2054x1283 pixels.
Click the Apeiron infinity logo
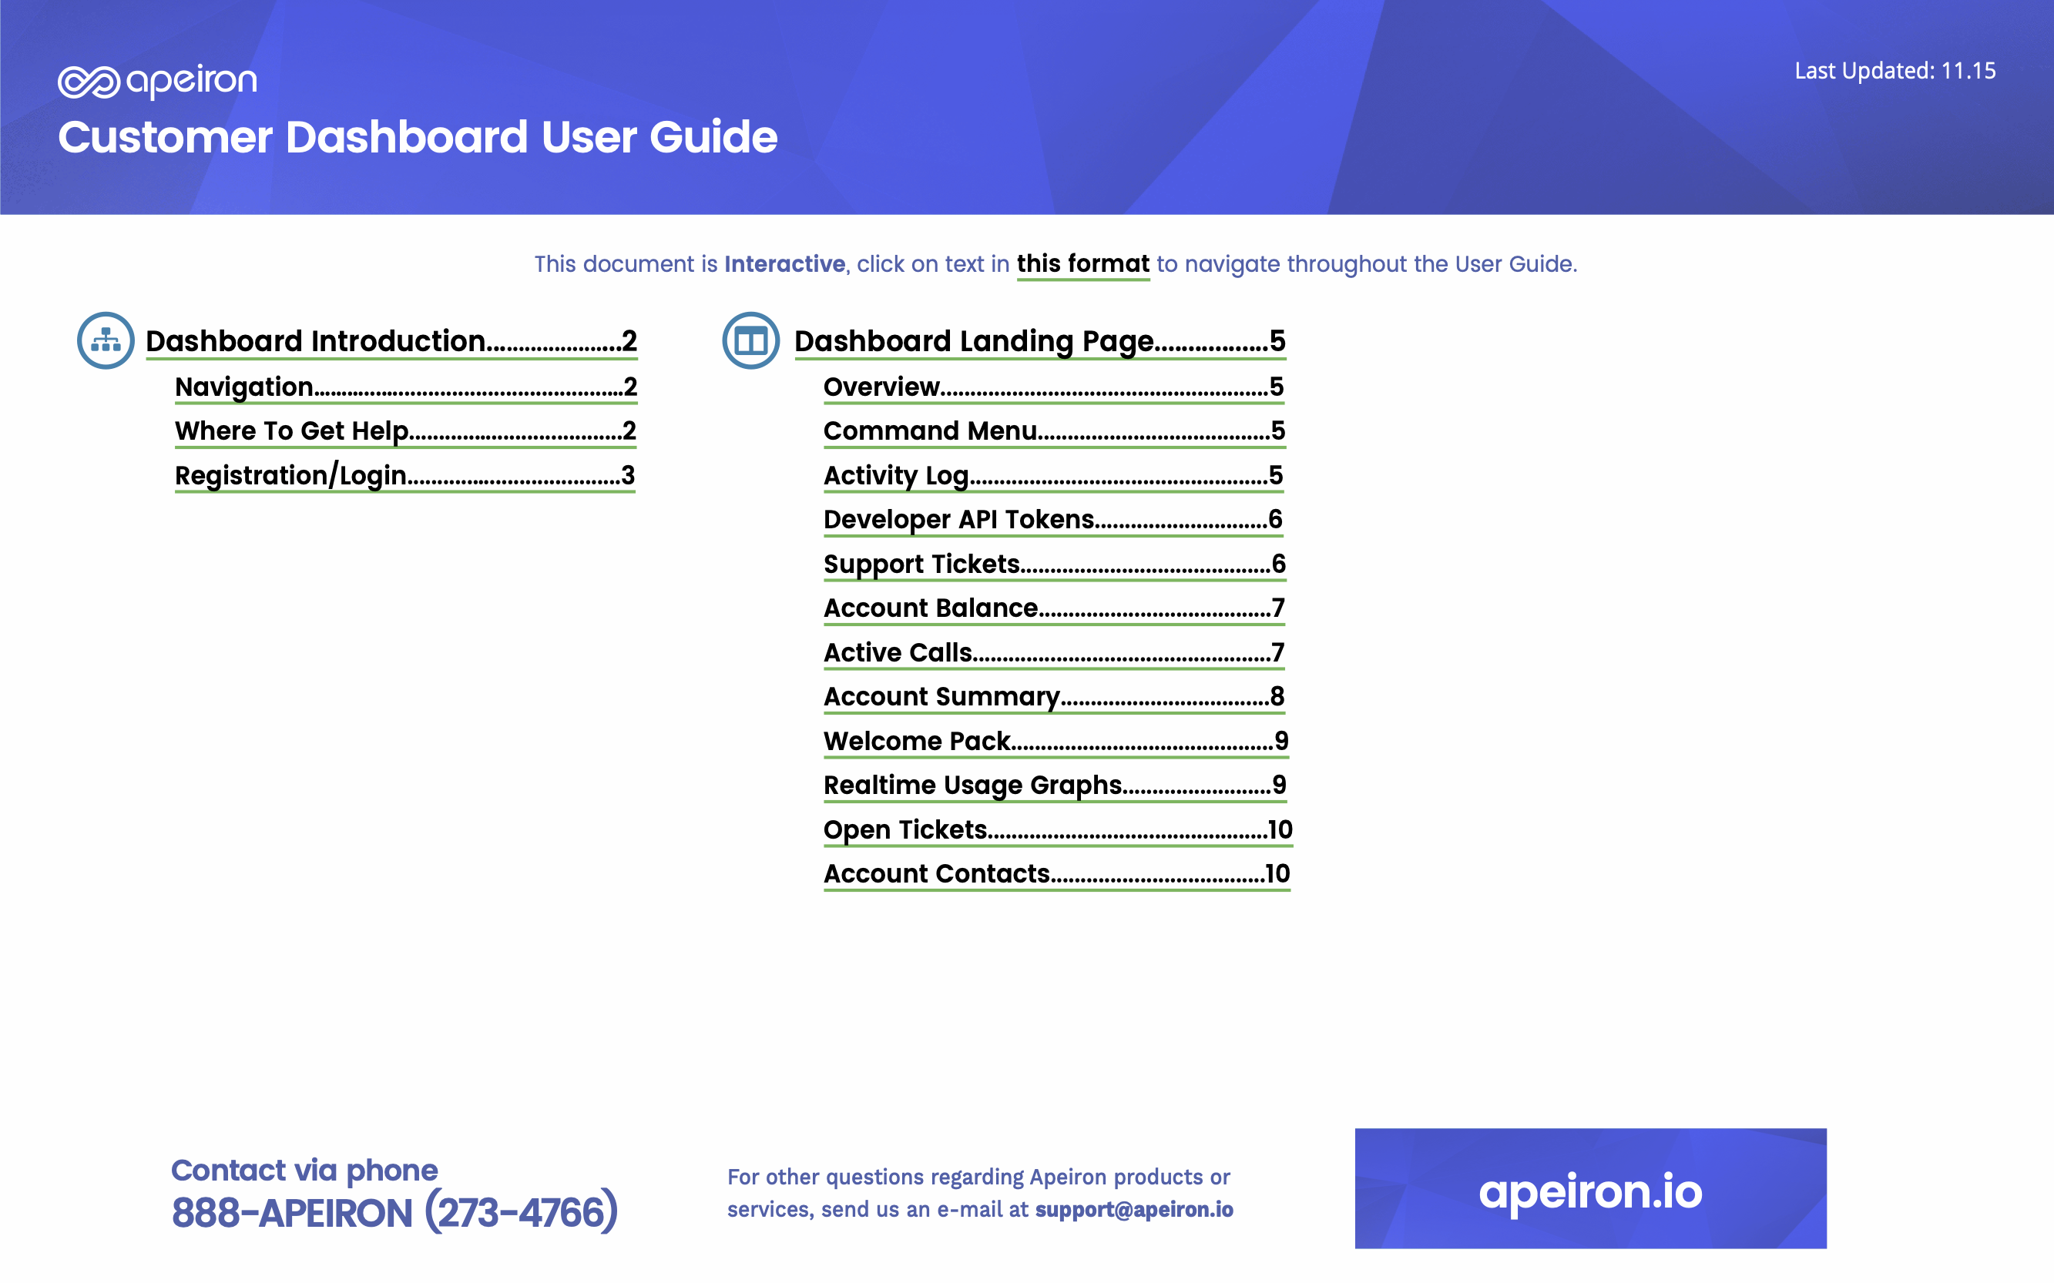click(x=89, y=82)
